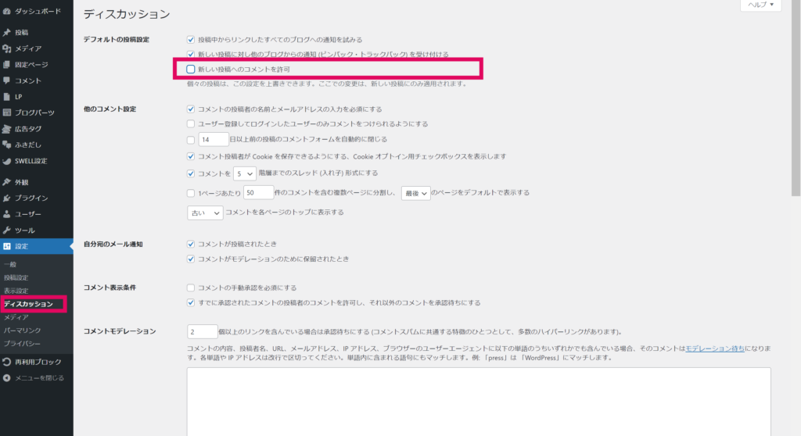Screen dimensions: 801x436
Task: Open the 最後 default page dropdown
Action: tap(415, 193)
